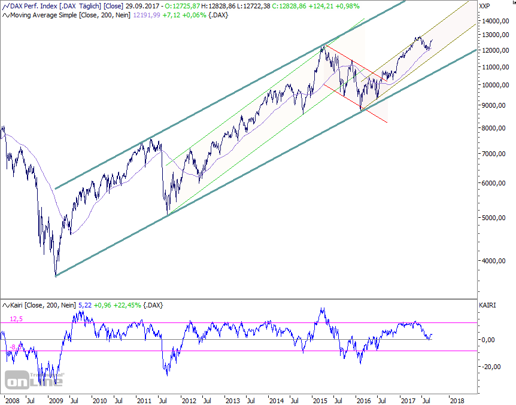Click the 0,00 Kairi axis label
516x405 pixels.
pyautogui.click(x=488, y=340)
